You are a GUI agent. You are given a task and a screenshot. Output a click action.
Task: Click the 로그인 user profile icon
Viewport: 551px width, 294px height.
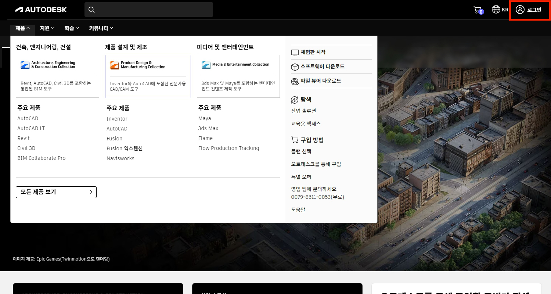click(x=520, y=10)
